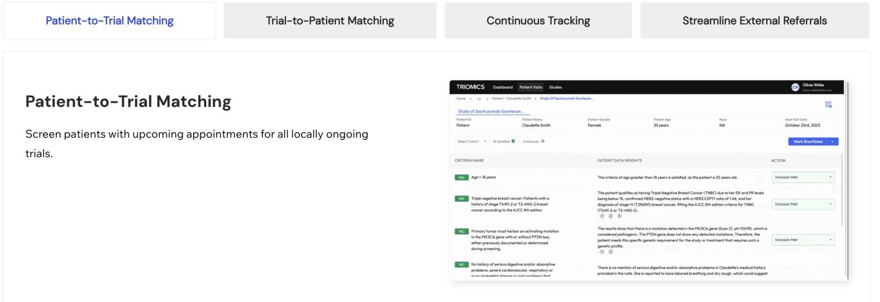
Task: Click the criteria table vertical scrollbar
Action: [x=841, y=190]
